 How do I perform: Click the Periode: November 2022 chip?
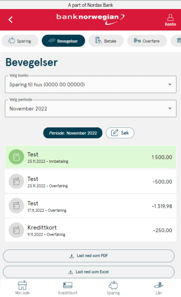[x=73, y=133]
